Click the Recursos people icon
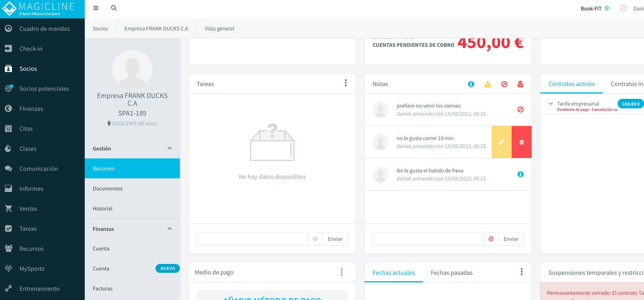Image resolution: width=644 pixels, height=300 pixels. (8, 249)
